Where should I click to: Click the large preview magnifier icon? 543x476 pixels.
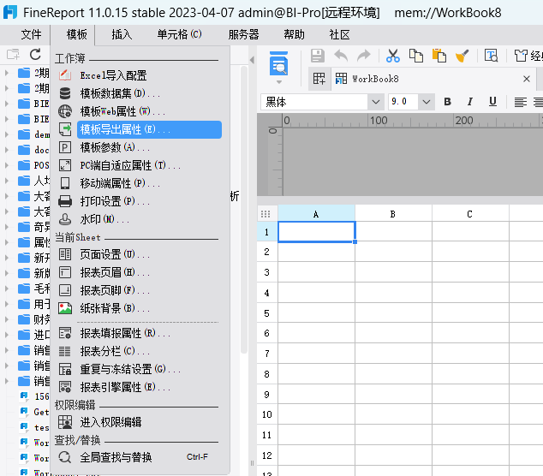pos(278,63)
